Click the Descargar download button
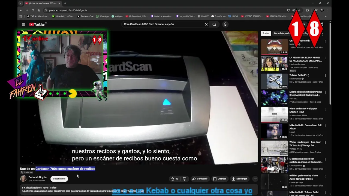This screenshot has height=196, width=349. (239, 179)
